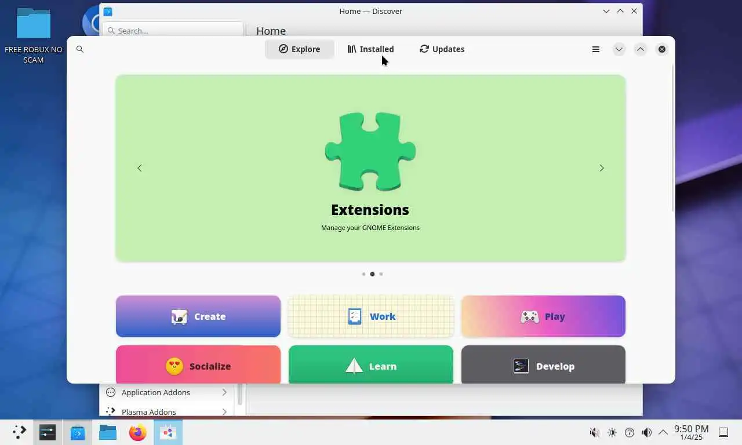The width and height of the screenshot is (742, 445).
Task: Switch to the Explore tab
Action: coord(299,49)
